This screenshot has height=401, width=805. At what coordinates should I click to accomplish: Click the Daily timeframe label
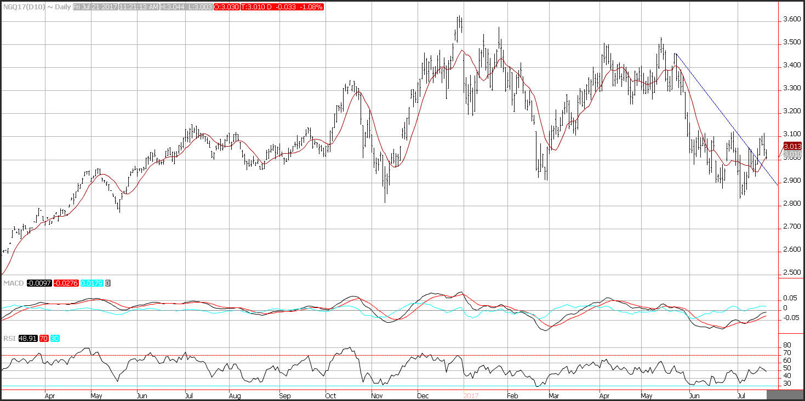coord(59,7)
